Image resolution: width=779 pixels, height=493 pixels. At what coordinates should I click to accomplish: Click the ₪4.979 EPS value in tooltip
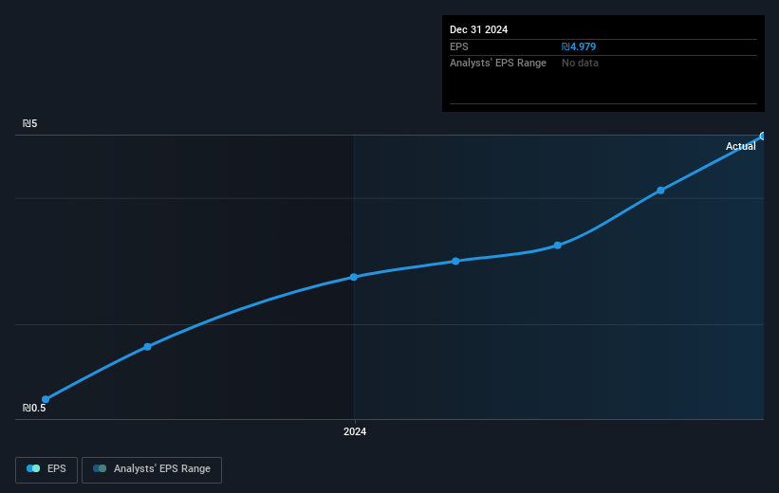[x=578, y=46]
